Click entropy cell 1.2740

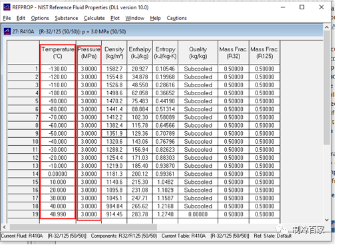(x=165, y=214)
